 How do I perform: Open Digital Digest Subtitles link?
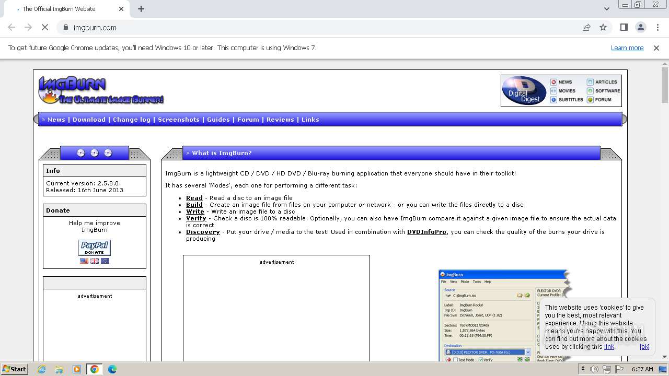coord(567,100)
